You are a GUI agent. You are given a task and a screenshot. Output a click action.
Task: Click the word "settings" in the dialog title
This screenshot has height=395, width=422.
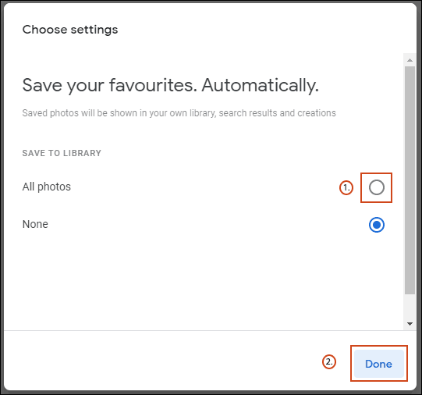tap(94, 30)
